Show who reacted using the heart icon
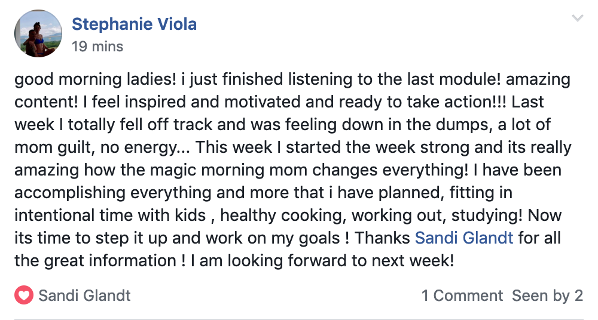Image resolution: width=598 pixels, height=320 pixels. tap(24, 296)
